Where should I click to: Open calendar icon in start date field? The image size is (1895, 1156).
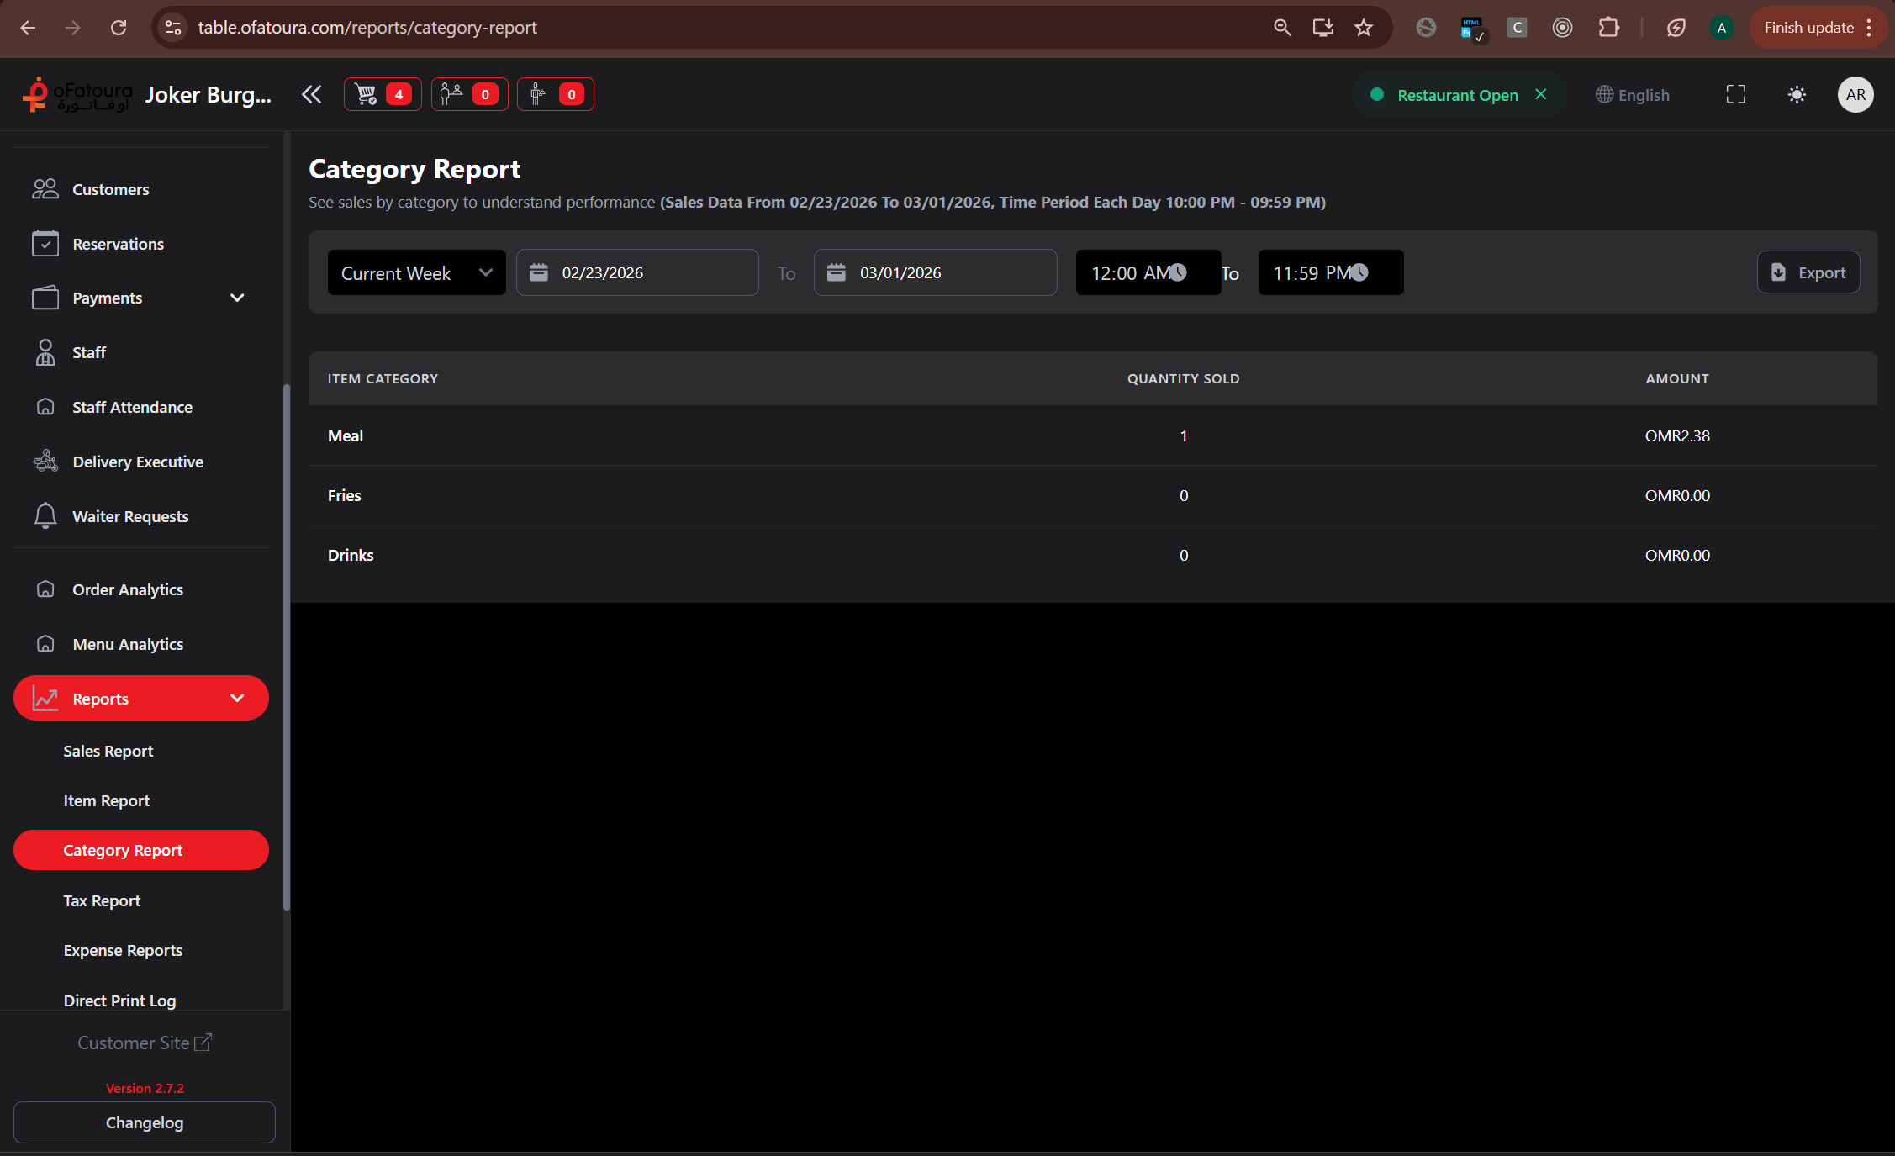point(539,272)
